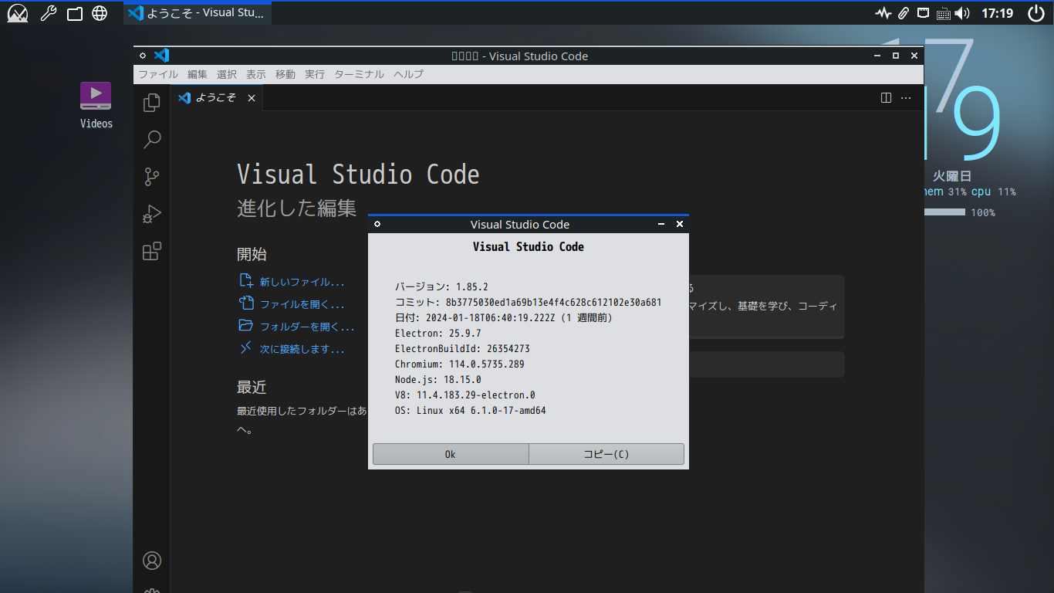
Task: Open the ヘルプ menu
Action: pos(408,74)
